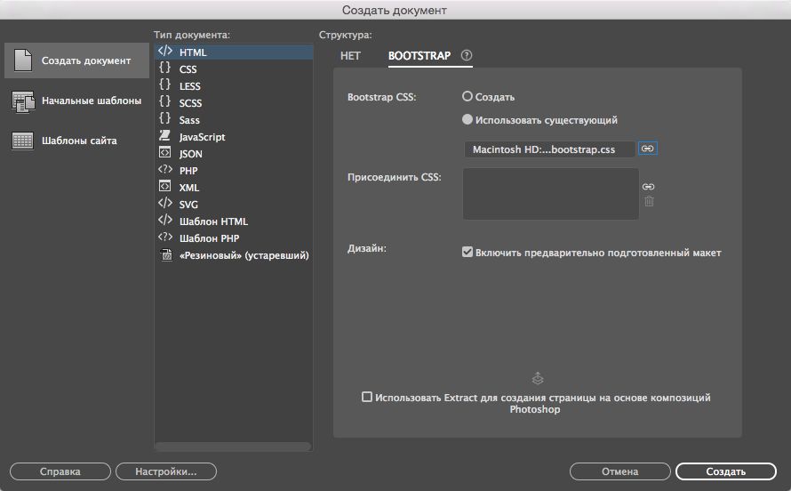The width and height of the screenshot is (791, 491).
Task: Click the JavaScript file icon
Action: tap(165, 135)
